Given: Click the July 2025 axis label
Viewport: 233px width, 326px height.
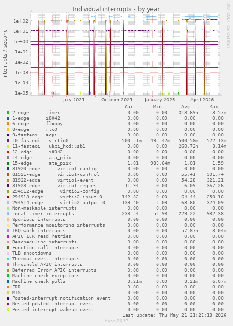Looking at the screenshot, I should pyautogui.click(x=74, y=100).
